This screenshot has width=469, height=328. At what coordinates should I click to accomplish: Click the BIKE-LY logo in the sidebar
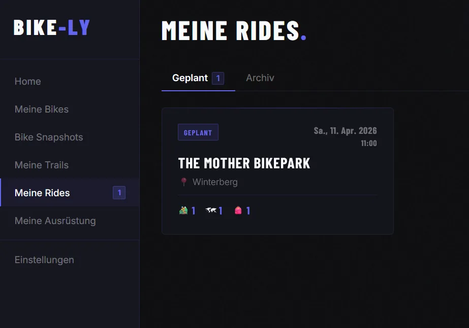[51, 28]
